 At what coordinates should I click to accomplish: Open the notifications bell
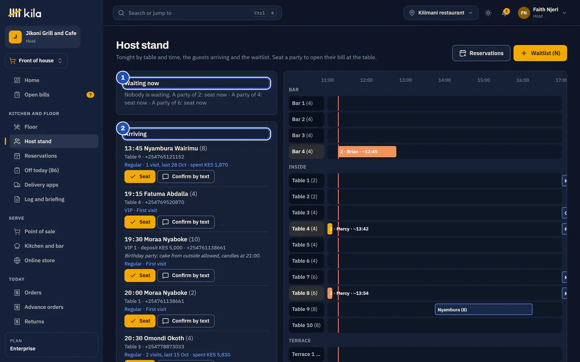tap(505, 13)
